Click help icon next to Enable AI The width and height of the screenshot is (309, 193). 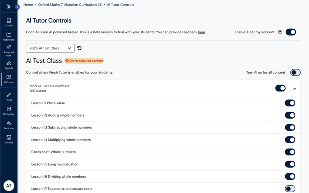[x=280, y=32]
